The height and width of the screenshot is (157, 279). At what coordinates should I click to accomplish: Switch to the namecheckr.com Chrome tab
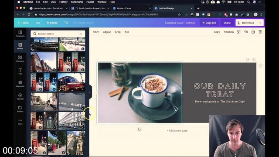(48, 8)
